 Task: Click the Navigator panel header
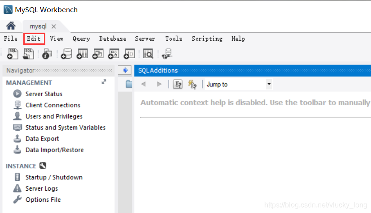59,71
